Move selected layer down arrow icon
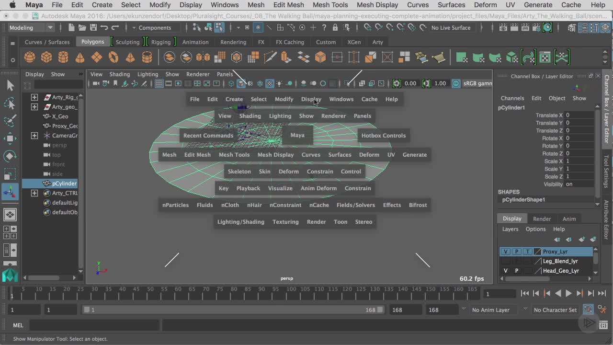The width and height of the screenshot is (613, 345). pos(569,239)
